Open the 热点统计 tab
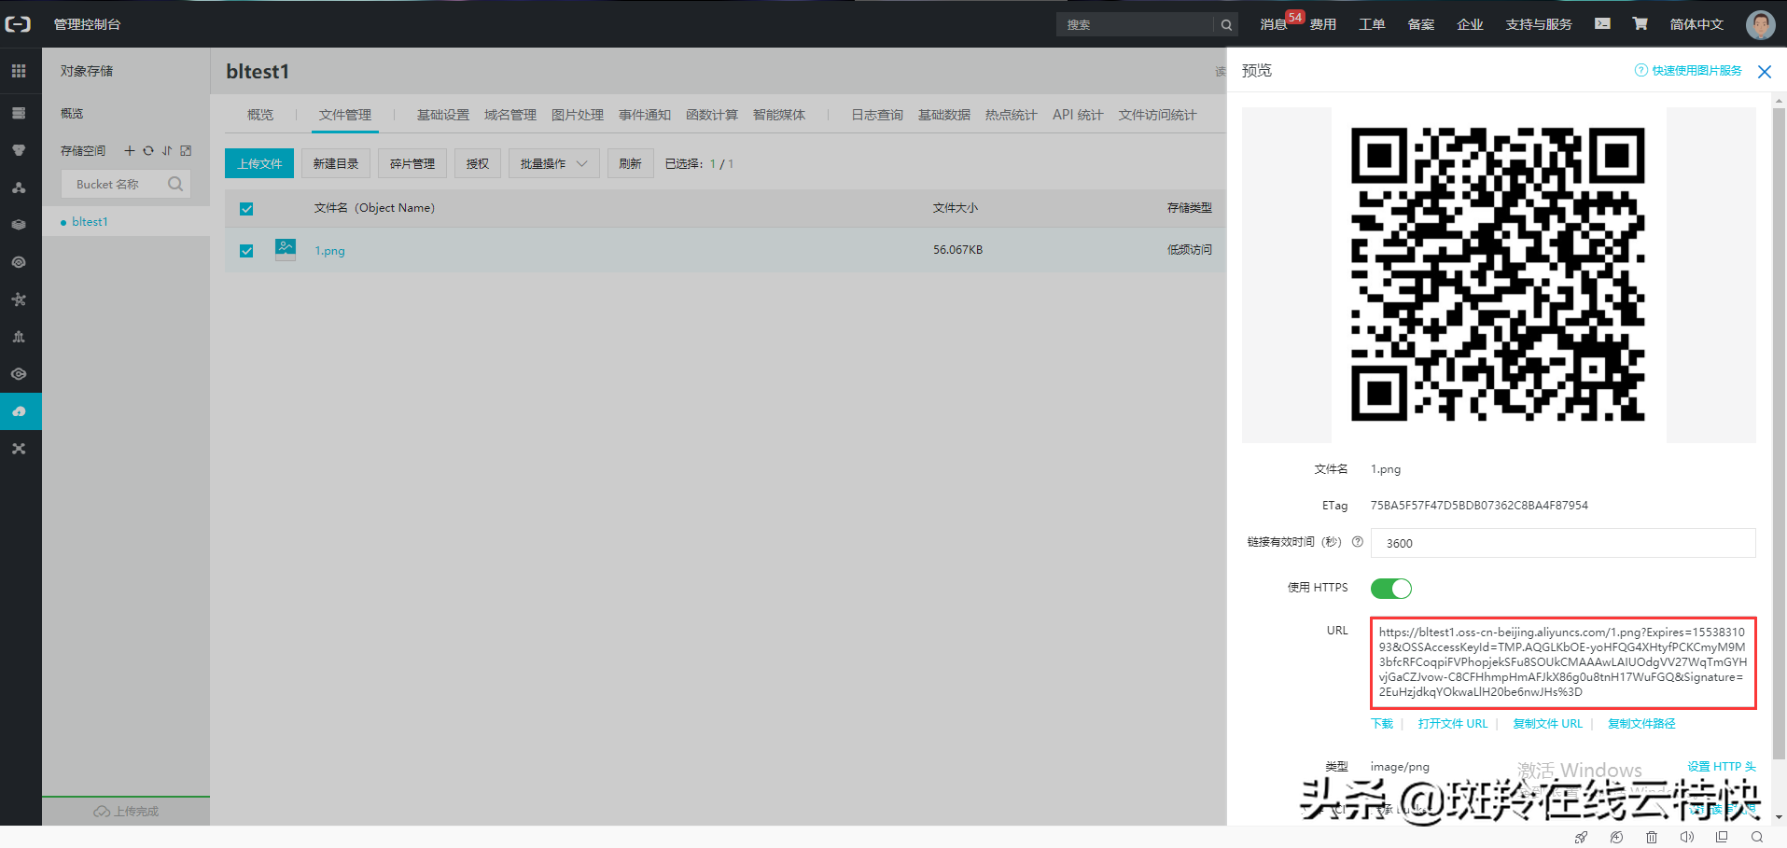 point(1012,115)
